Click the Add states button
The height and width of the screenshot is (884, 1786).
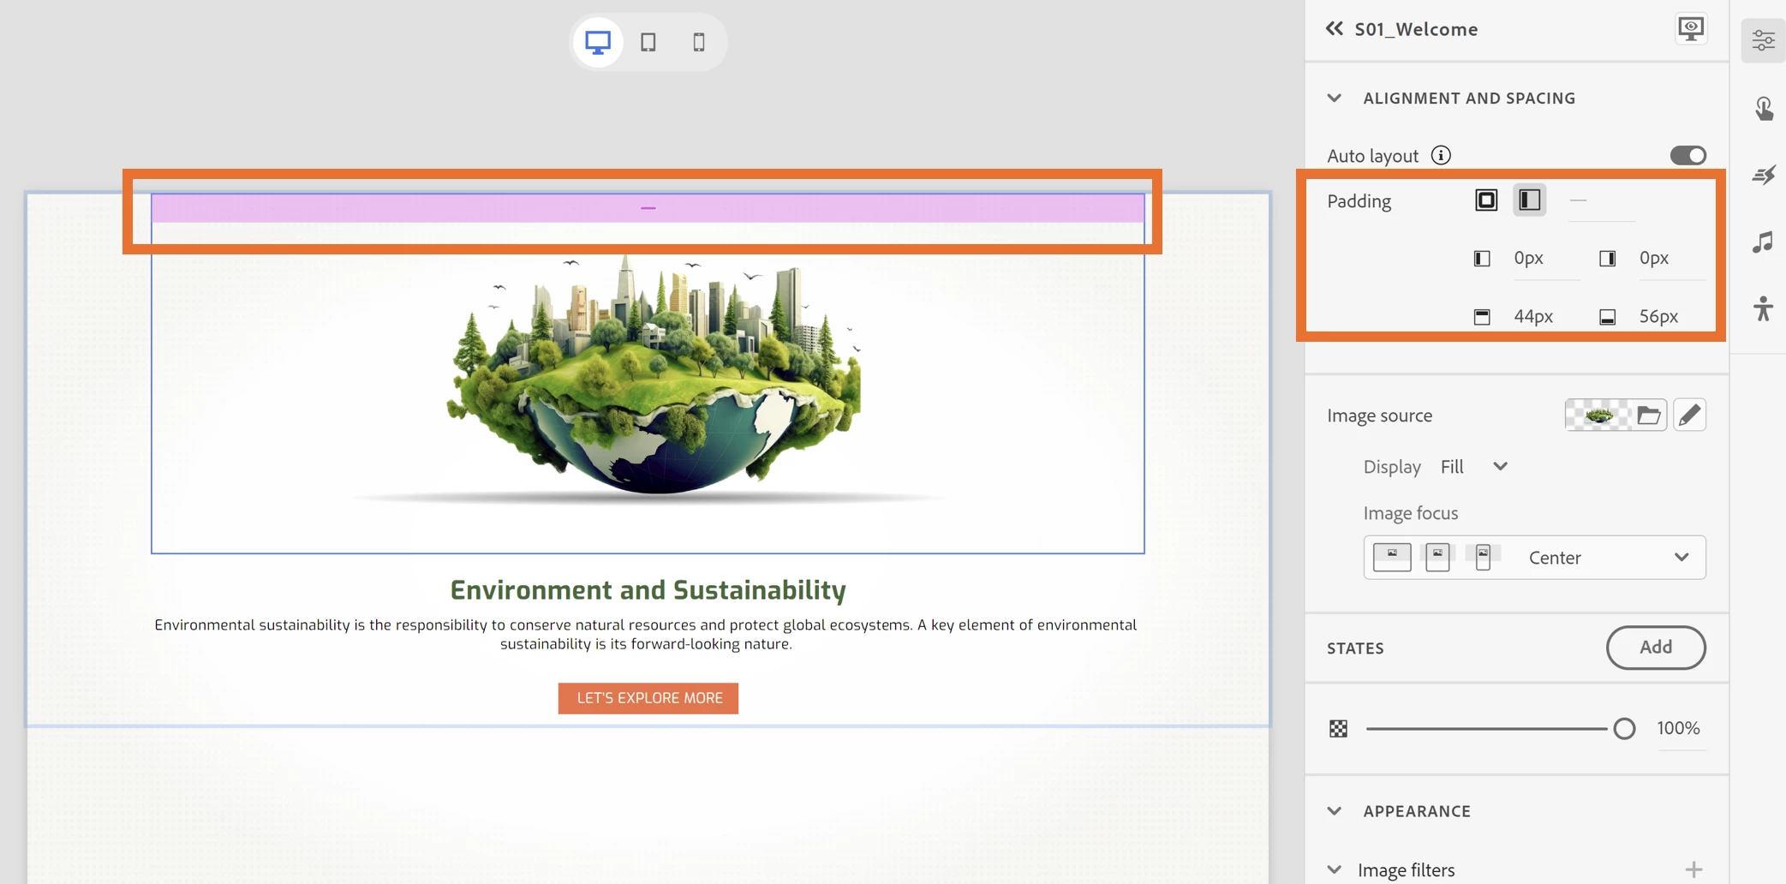(1655, 648)
